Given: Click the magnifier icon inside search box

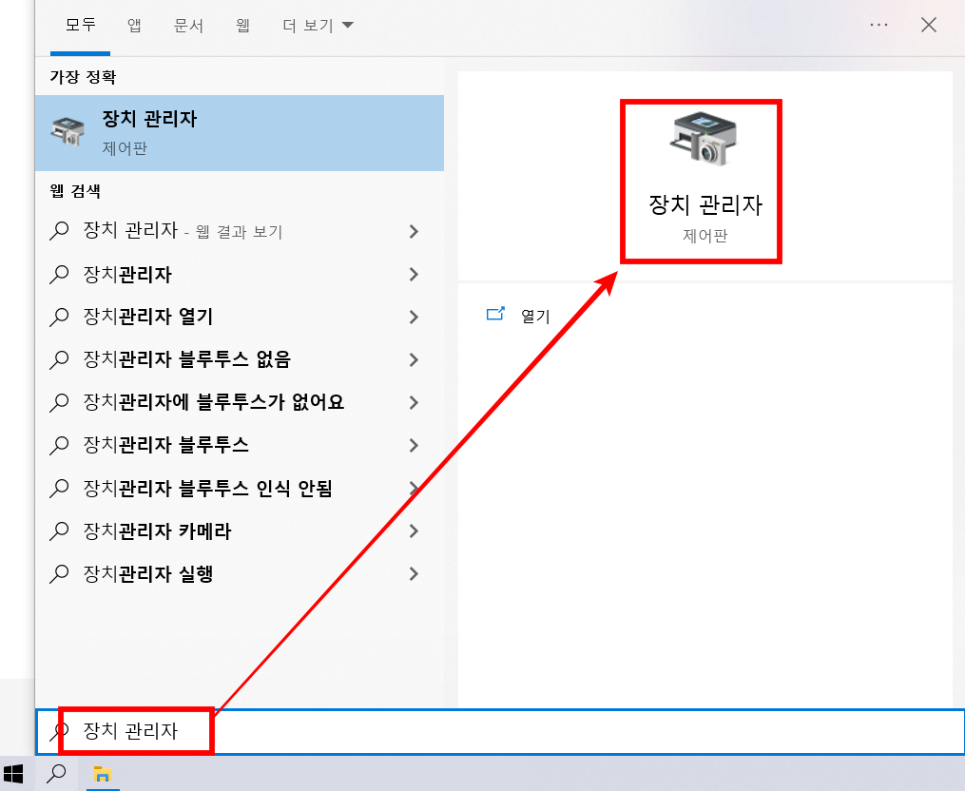Looking at the screenshot, I should click(59, 731).
